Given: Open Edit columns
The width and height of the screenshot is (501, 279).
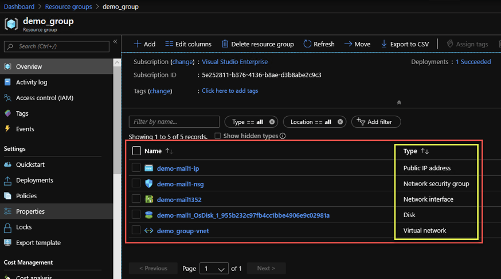Looking at the screenshot, I should pyautogui.click(x=188, y=44).
